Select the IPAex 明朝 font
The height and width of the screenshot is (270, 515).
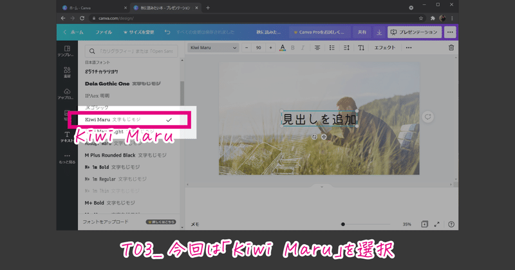click(97, 96)
